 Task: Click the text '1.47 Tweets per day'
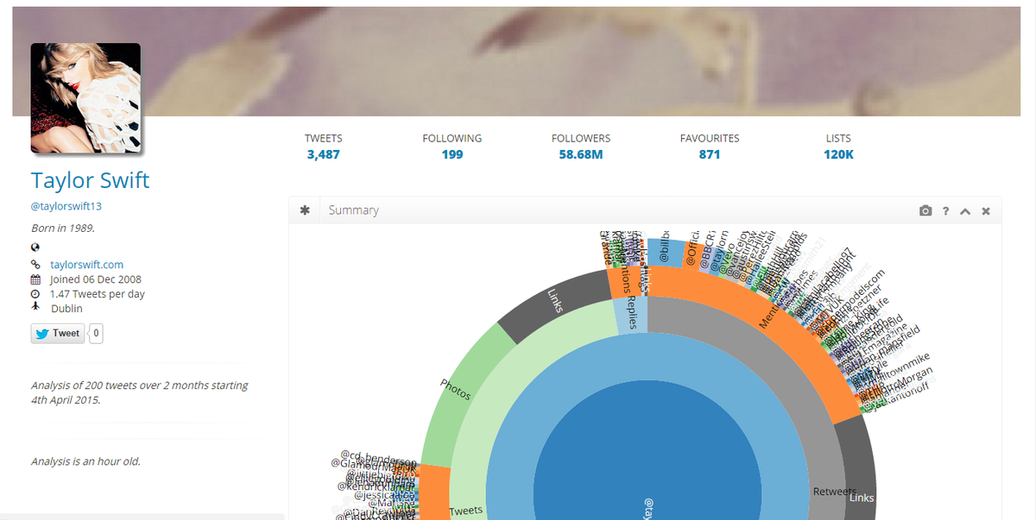[x=97, y=294]
